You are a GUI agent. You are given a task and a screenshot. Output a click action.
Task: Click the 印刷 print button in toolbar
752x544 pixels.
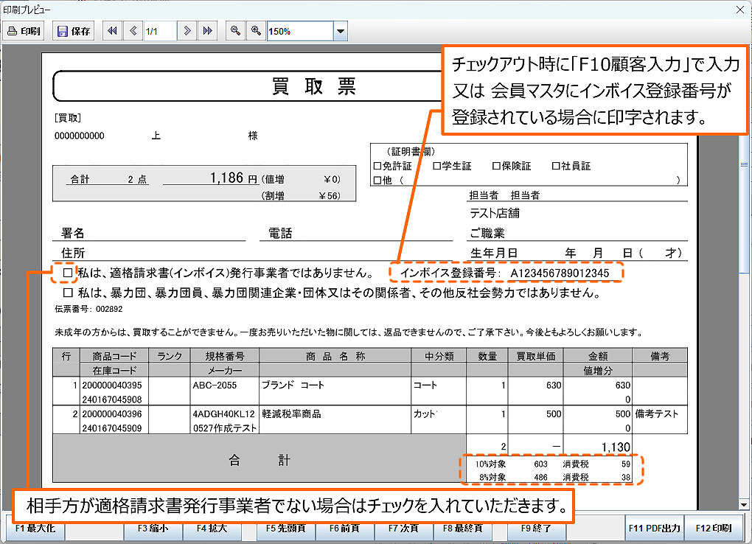pyautogui.click(x=24, y=31)
